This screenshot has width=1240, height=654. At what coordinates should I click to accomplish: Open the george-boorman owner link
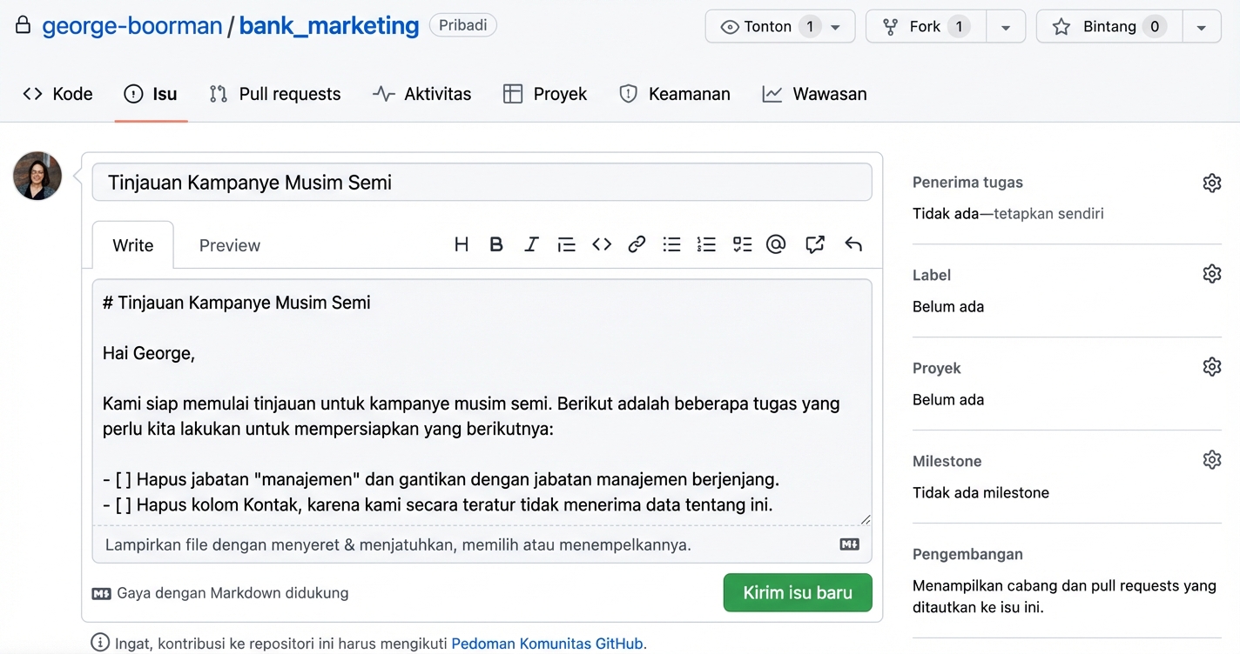pos(132,26)
